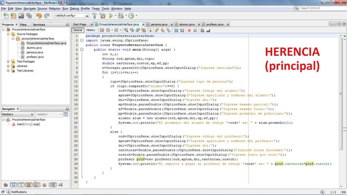
Task: Click the Notifications info icon
Action: (x=8, y=192)
